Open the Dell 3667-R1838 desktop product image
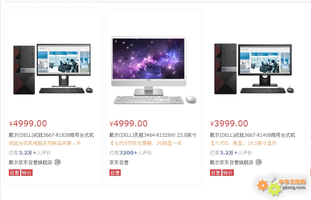Image resolution: width=311 pixels, height=200 pixels. click(53, 69)
